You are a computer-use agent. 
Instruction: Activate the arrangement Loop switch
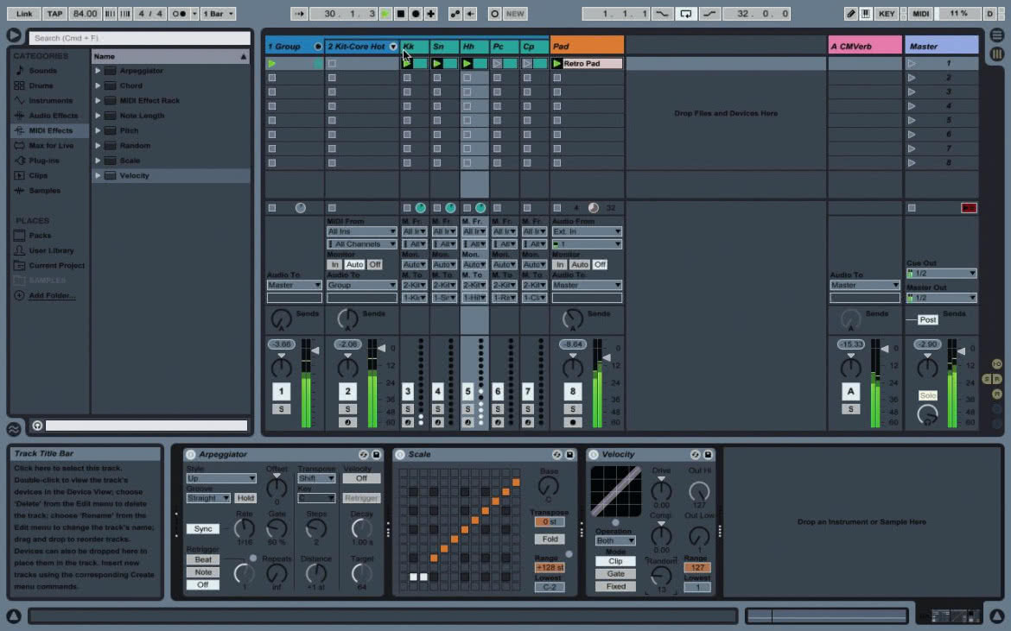coord(685,14)
